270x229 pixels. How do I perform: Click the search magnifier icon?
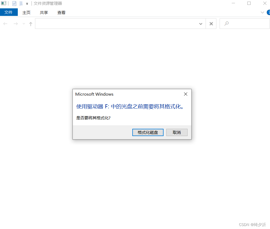click(x=226, y=24)
